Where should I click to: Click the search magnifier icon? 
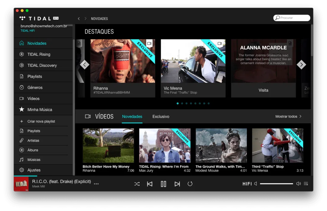pos(277,18)
